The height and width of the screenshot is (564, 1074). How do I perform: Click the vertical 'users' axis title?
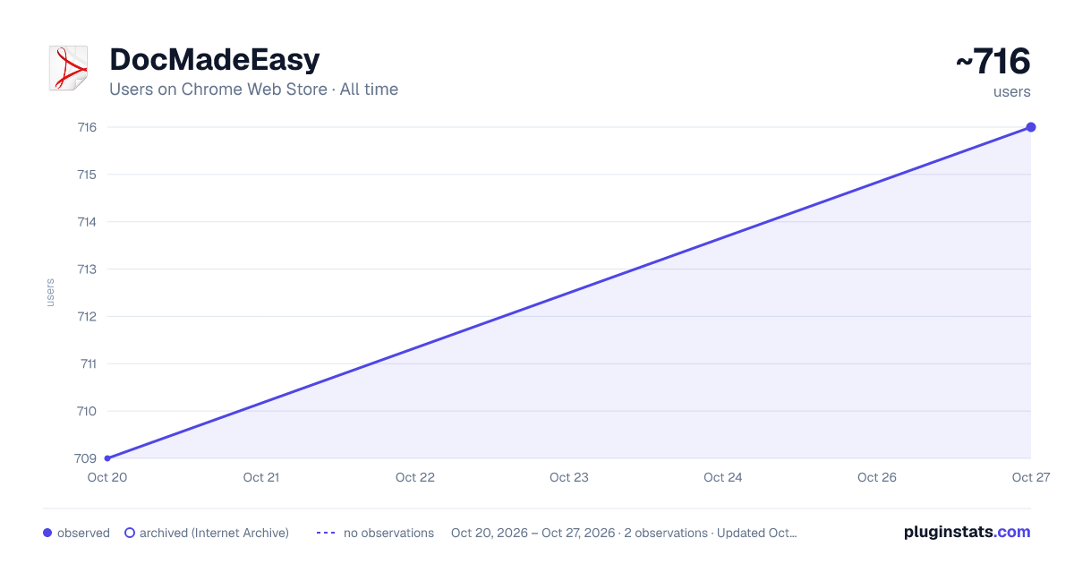50,293
